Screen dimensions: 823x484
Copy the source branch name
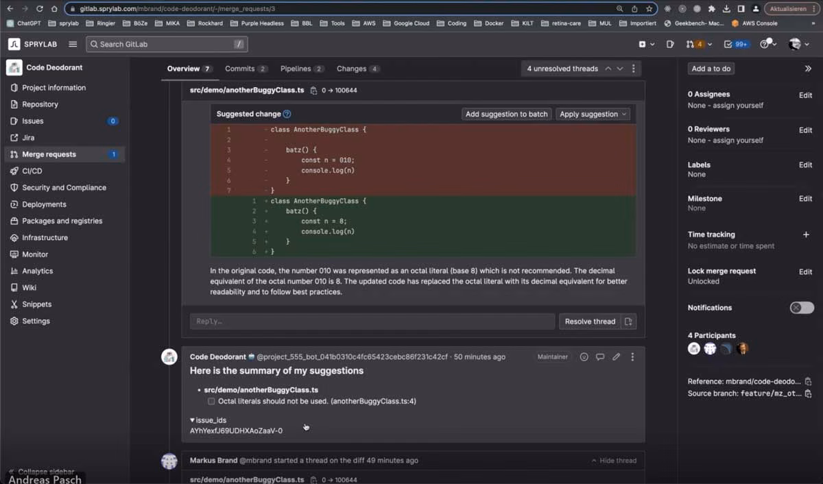coord(808,394)
